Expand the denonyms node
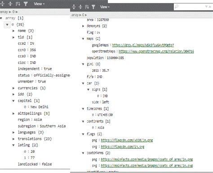The height and width of the screenshot is (173, 213). [83, 26]
